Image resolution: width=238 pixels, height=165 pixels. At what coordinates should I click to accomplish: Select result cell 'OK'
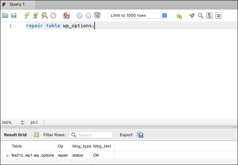point(103,155)
